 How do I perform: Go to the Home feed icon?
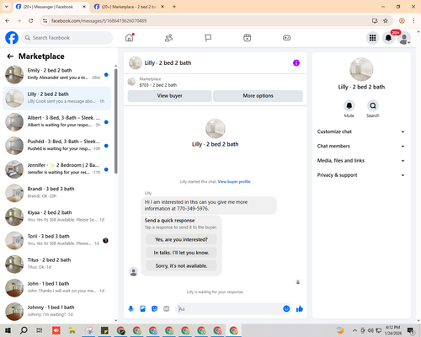pos(130,38)
